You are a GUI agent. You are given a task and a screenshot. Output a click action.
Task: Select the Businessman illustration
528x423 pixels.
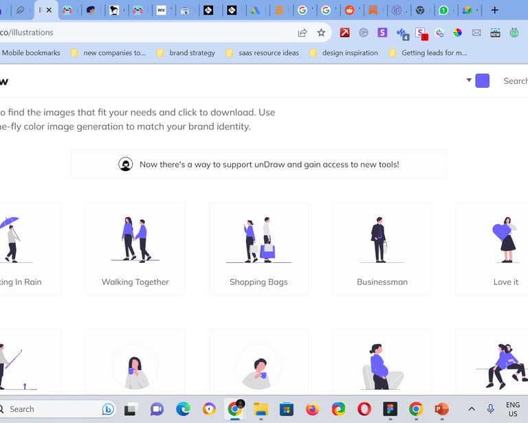[x=382, y=249]
